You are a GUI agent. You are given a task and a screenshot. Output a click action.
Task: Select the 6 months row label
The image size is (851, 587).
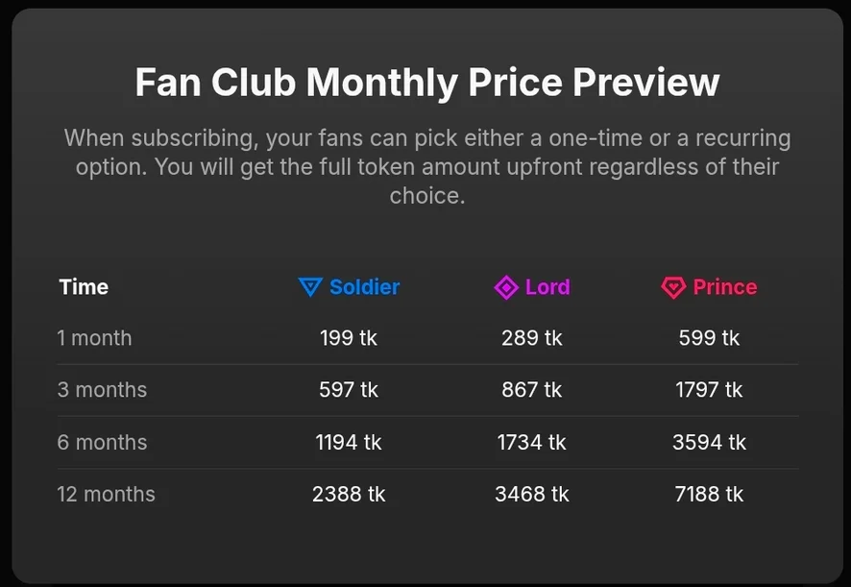pos(102,443)
